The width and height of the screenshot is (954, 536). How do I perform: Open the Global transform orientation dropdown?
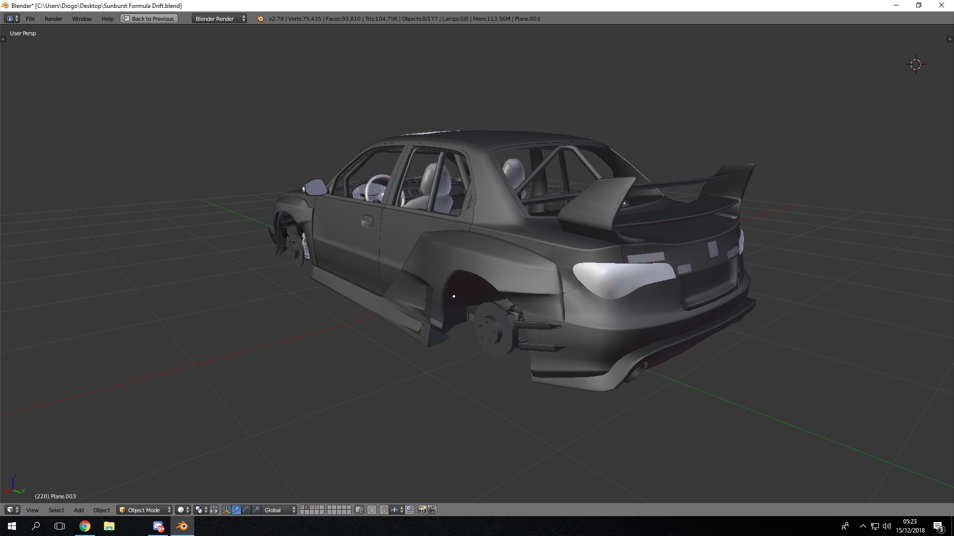[x=279, y=510]
